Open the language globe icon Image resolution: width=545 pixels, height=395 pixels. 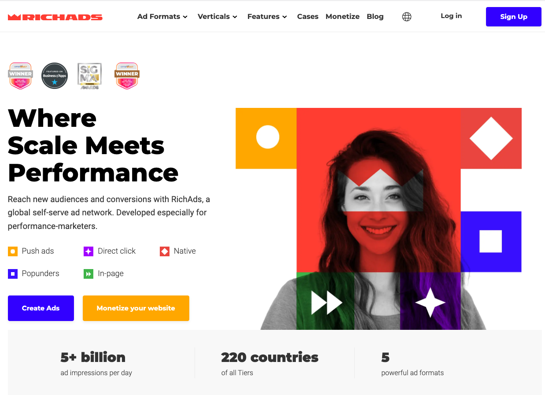[x=407, y=17]
